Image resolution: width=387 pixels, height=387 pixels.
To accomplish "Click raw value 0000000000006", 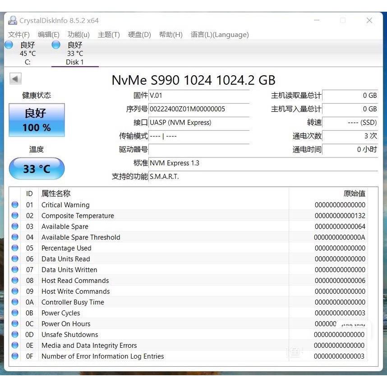I will [340, 281].
